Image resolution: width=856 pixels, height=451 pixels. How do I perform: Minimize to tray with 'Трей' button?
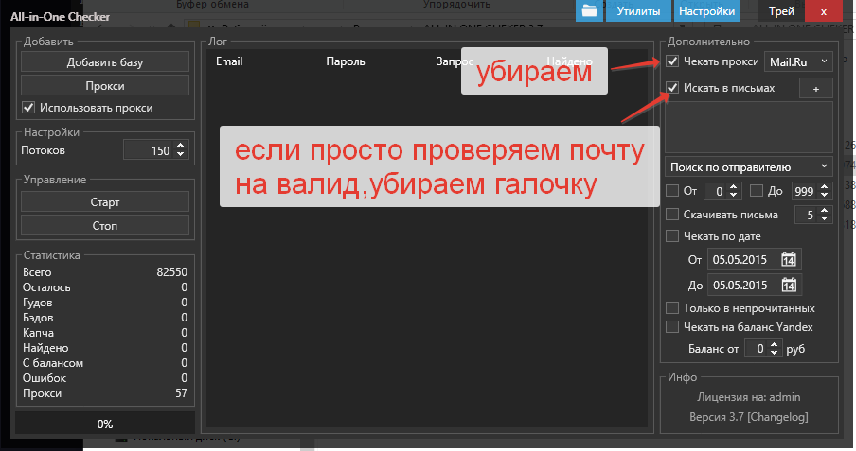tap(781, 11)
